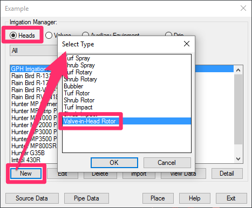Open Pipe Data
The width and height of the screenshot is (252, 208).
(x=86, y=198)
